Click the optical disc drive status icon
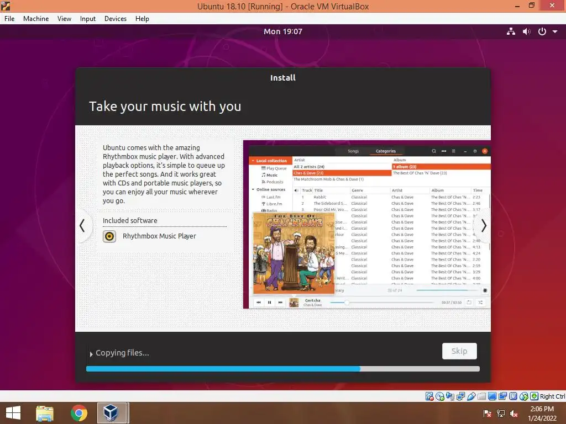The image size is (566, 424). pos(440,396)
